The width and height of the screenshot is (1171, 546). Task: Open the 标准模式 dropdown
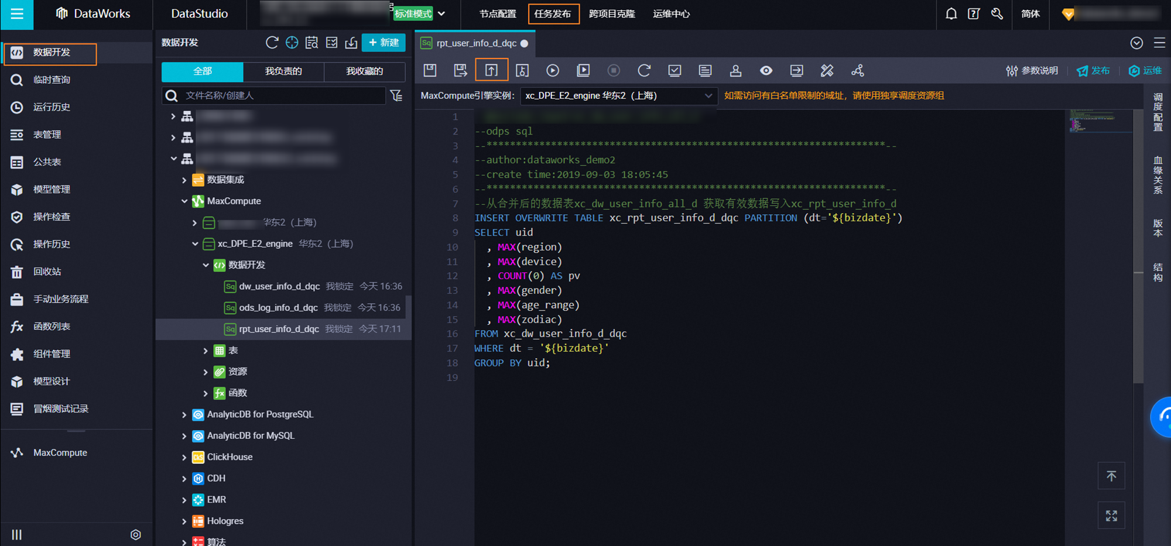420,14
